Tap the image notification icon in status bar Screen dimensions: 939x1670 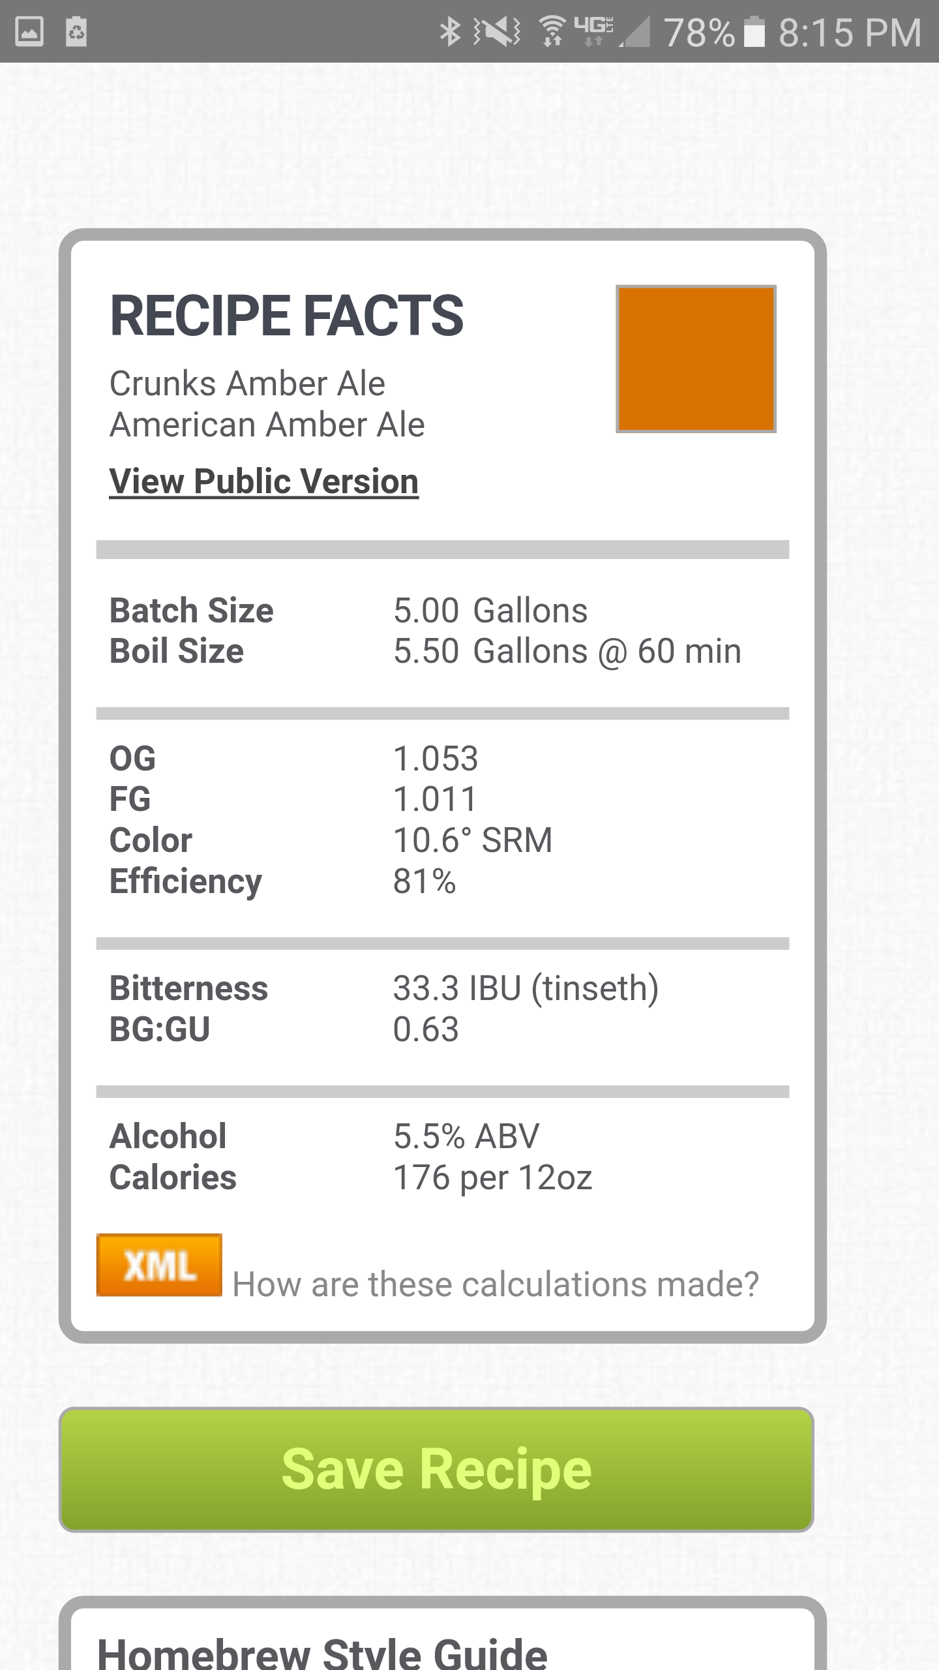pos(29,31)
